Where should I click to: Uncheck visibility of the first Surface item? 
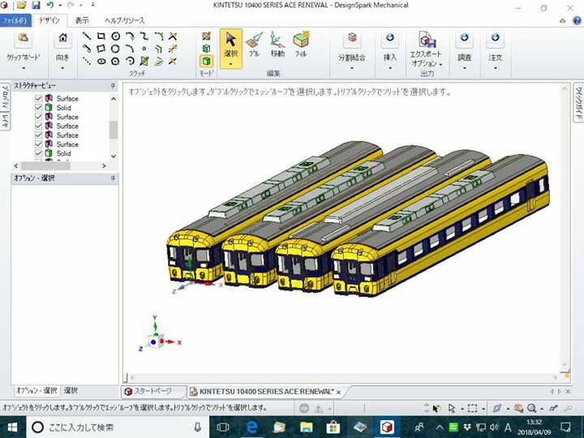(38, 98)
